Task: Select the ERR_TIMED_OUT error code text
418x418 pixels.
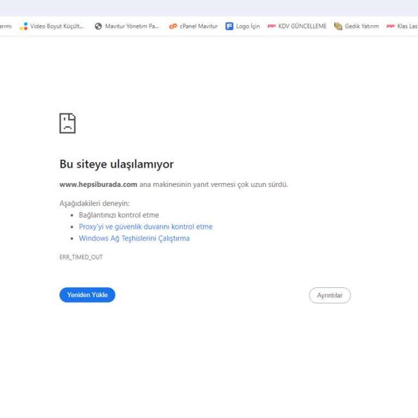Action: tap(81, 257)
